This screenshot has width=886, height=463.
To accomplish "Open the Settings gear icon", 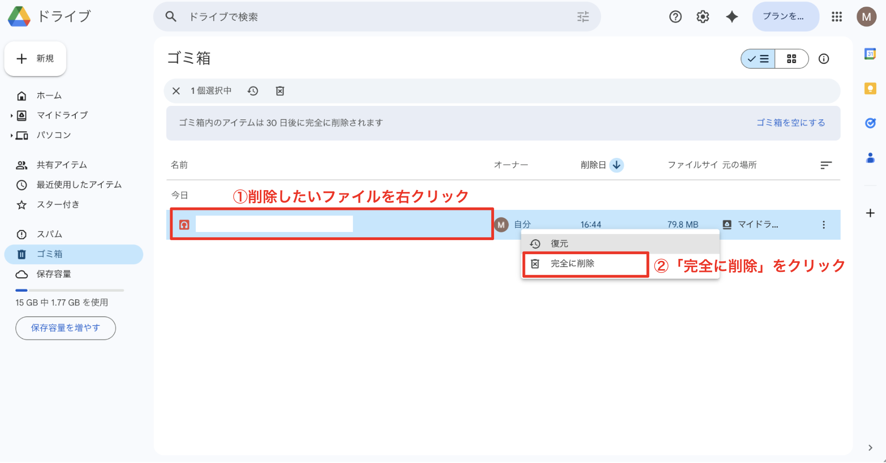I will tap(703, 17).
